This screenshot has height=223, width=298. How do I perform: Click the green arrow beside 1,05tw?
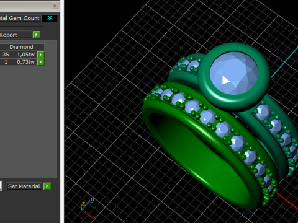click(x=41, y=55)
